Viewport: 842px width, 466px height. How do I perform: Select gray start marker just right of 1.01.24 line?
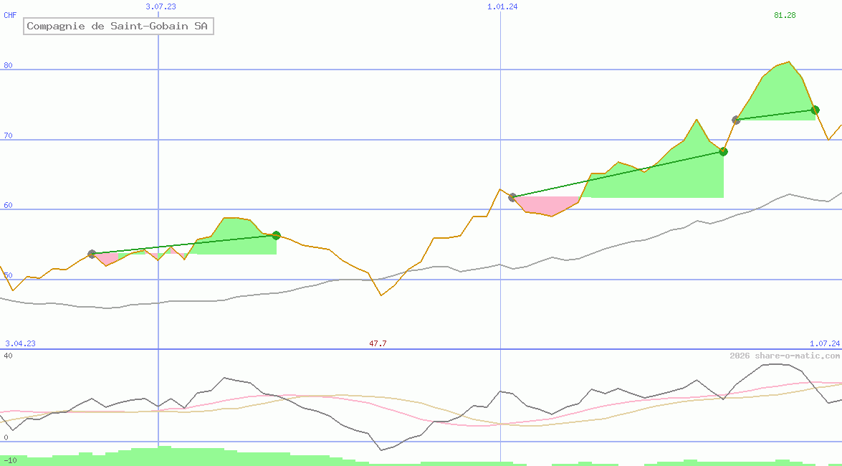coord(512,197)
